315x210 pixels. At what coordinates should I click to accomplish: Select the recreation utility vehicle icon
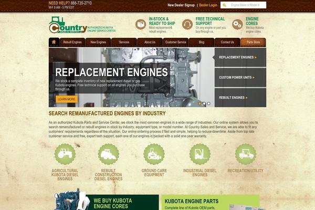246,154
